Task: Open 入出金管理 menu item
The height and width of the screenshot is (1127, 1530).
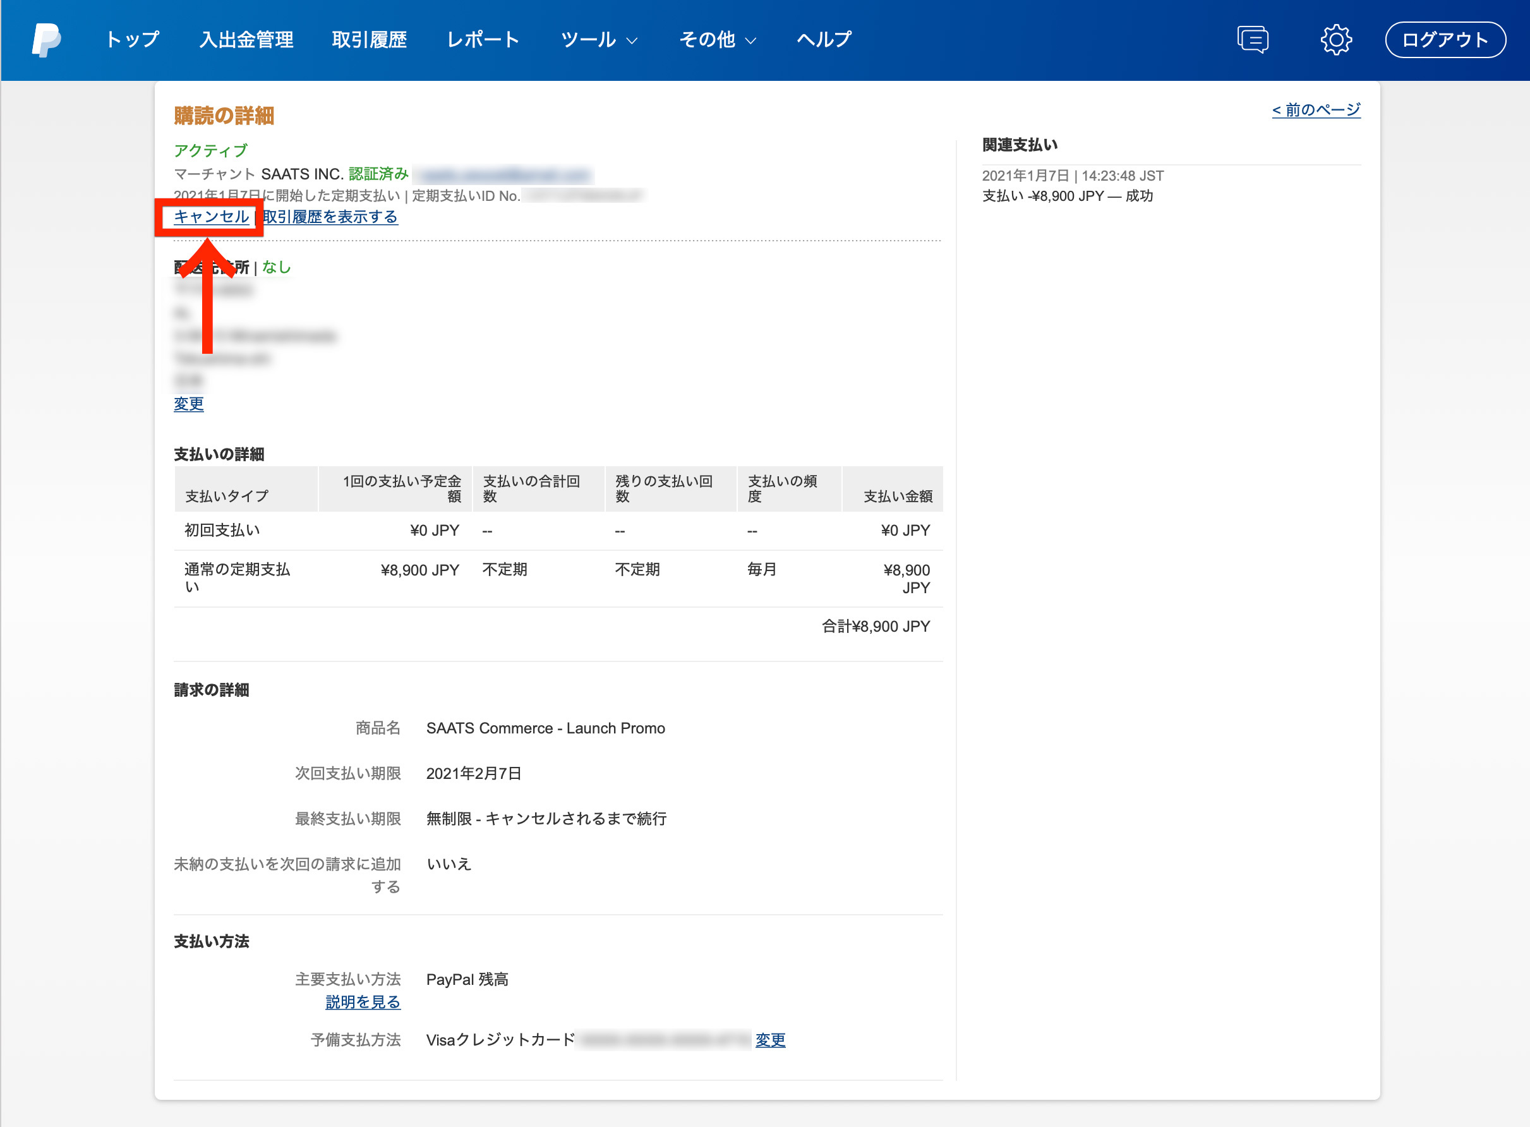Action: pos(246,40)
